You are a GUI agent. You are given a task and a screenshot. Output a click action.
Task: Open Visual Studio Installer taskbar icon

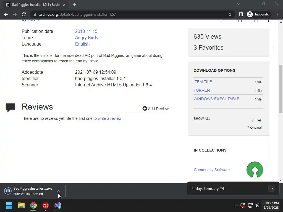58,205
